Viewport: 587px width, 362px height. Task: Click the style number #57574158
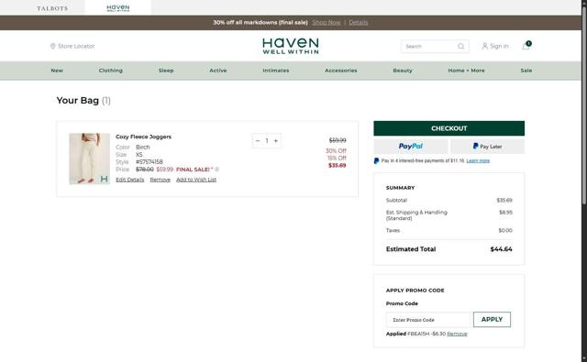150,162
